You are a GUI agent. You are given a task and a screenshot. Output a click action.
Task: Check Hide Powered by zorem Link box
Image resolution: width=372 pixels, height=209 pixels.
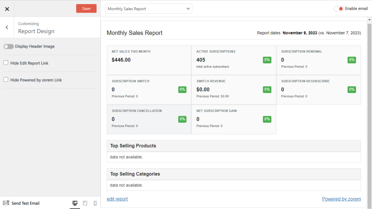6,79
